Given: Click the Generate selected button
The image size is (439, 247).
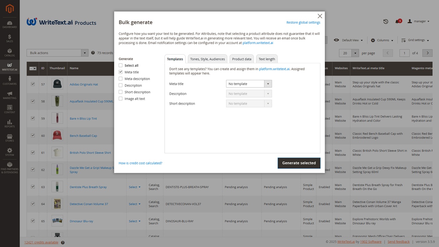Looking at the screenshot, I should [299, 163].
